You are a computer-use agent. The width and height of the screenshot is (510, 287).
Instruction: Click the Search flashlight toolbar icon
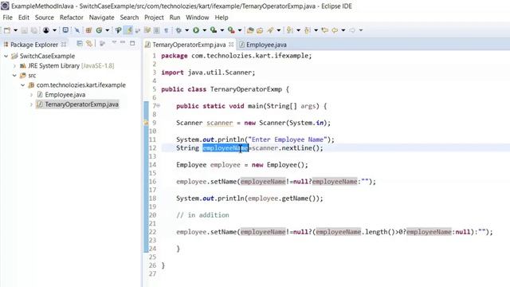[270, 30]
